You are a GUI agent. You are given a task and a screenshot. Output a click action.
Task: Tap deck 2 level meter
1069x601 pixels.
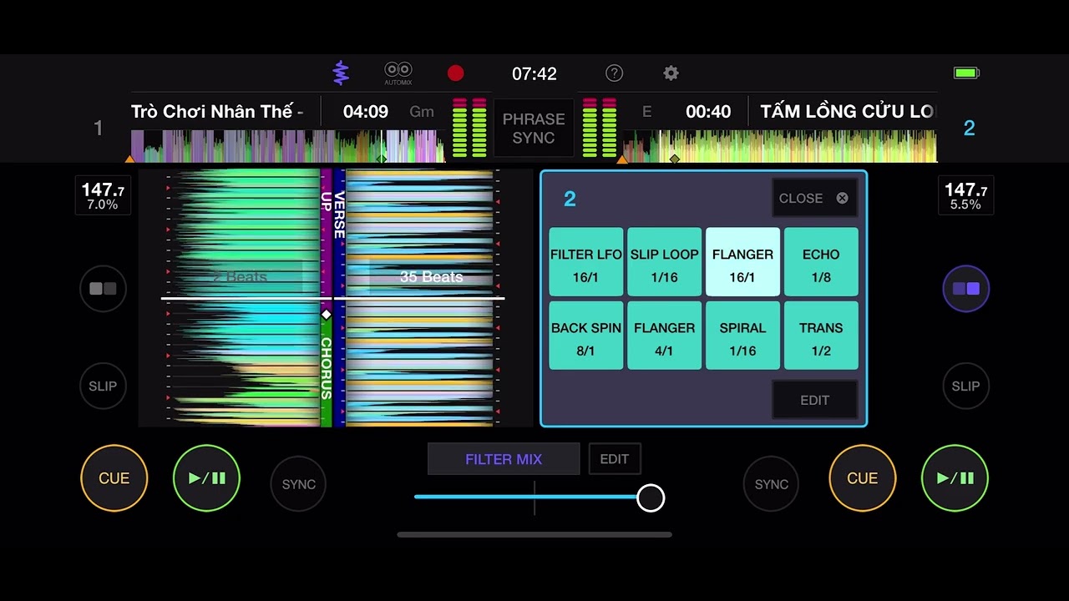pyautogui.click(x=600, y=128)
